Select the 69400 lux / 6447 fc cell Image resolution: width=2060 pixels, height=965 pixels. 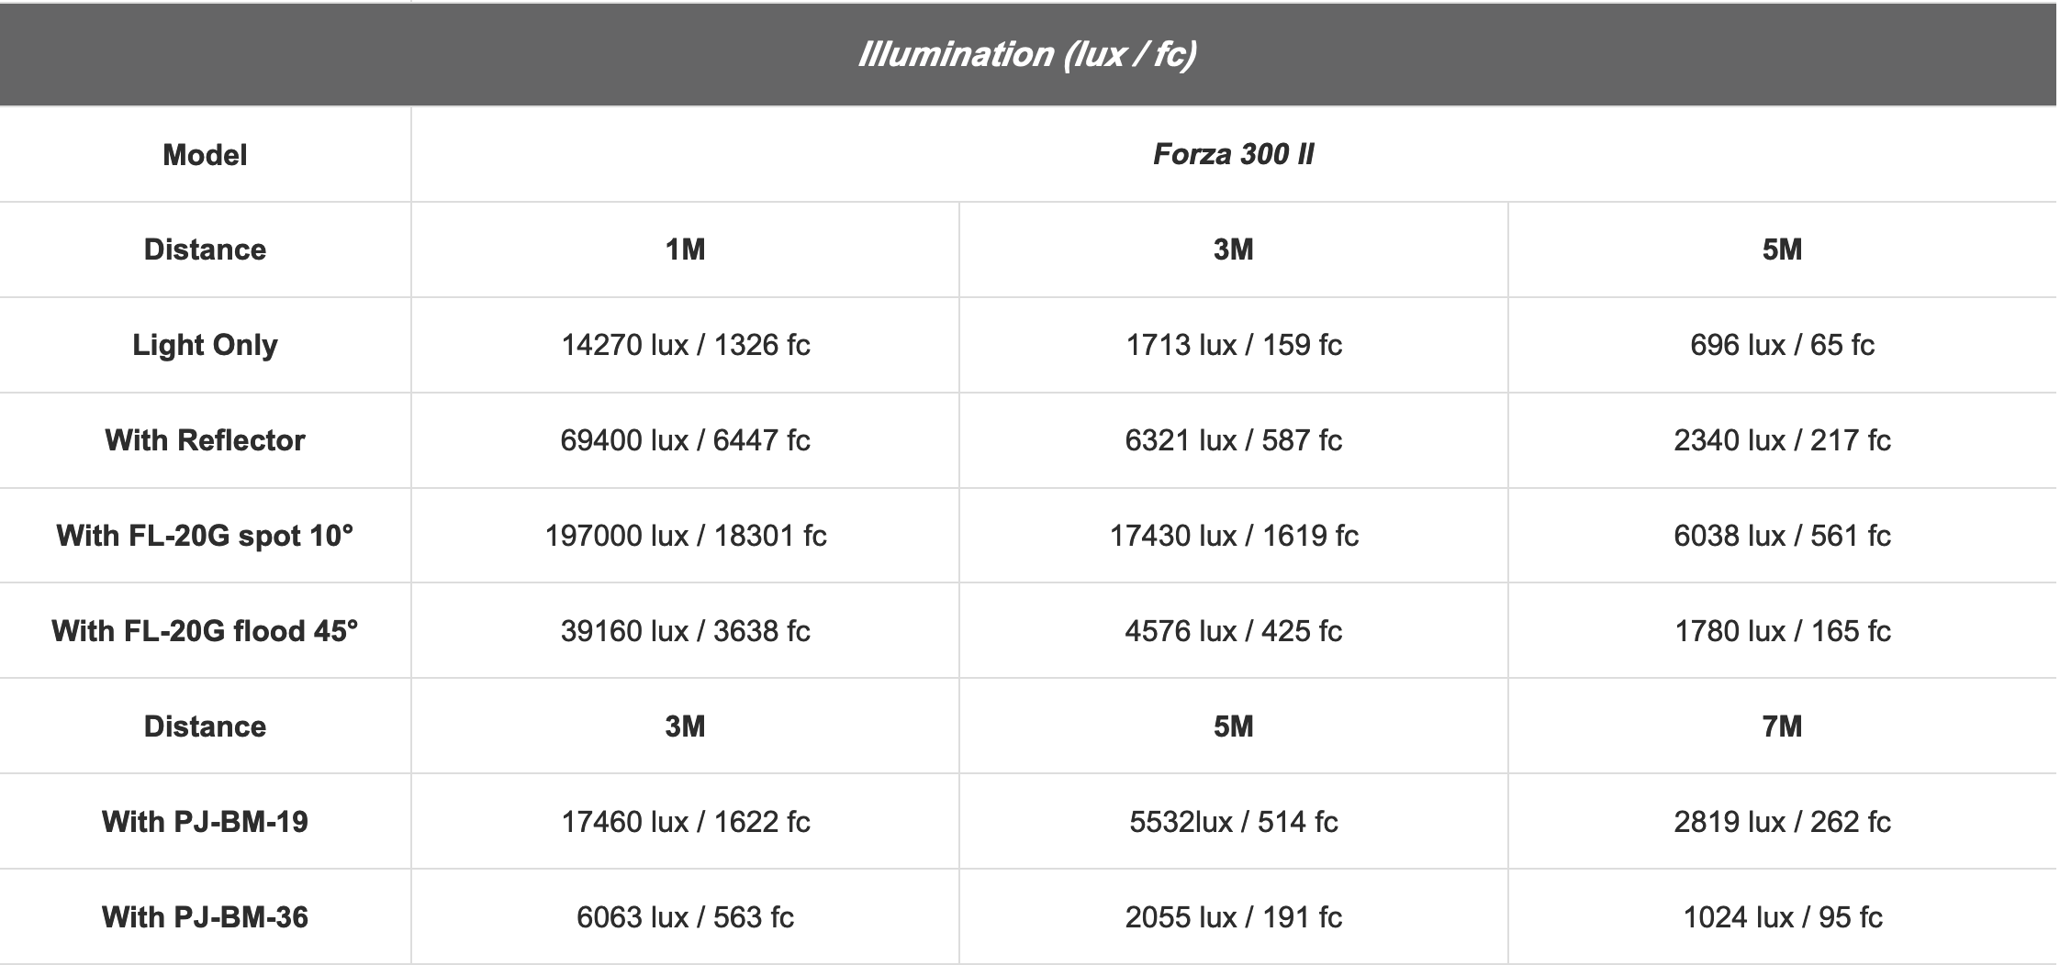(x=685, y=440)
